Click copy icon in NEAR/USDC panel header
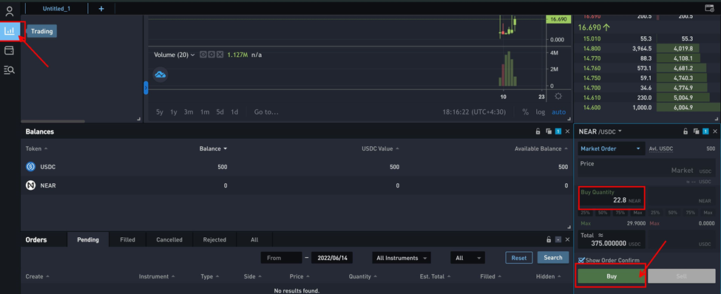721x294 pixels. (x=696, y=131)
